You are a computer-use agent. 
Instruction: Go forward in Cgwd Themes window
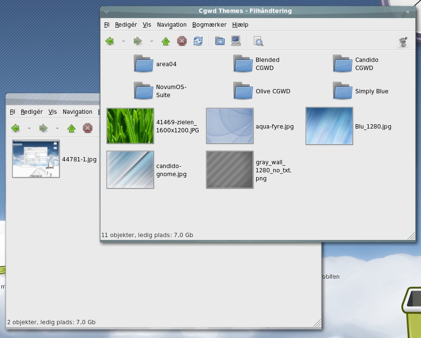[x=138, y=41]
